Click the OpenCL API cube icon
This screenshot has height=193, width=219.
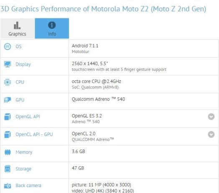click(x=8, y=135)
